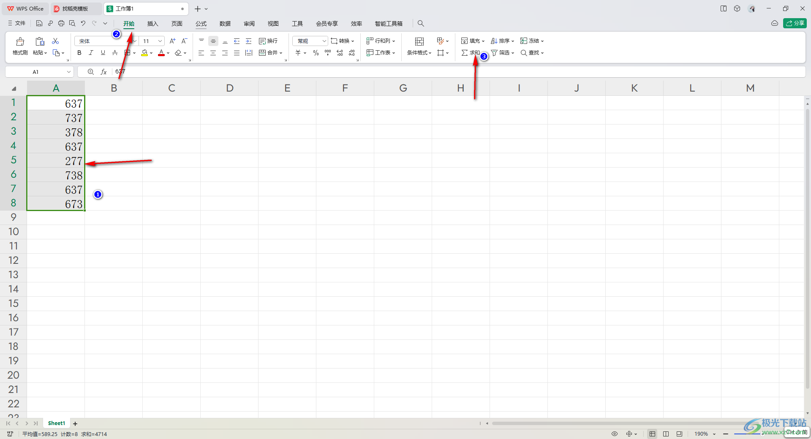Toggle middle vertical alignment
Screen dimensions: 811x439
213,41
